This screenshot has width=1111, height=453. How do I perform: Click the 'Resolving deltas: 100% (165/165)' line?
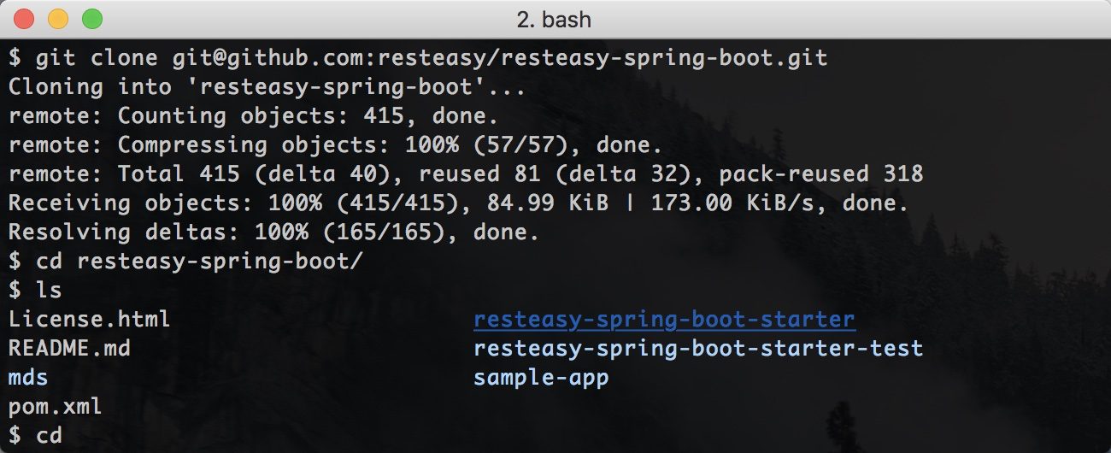pos(273,232)
